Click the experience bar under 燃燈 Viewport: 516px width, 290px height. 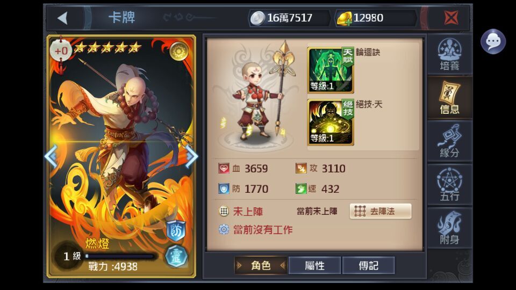(120, 256)
